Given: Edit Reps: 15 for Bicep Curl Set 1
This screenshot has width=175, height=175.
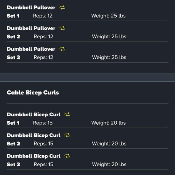Looking at the screenshot, I should coord(43,123).
